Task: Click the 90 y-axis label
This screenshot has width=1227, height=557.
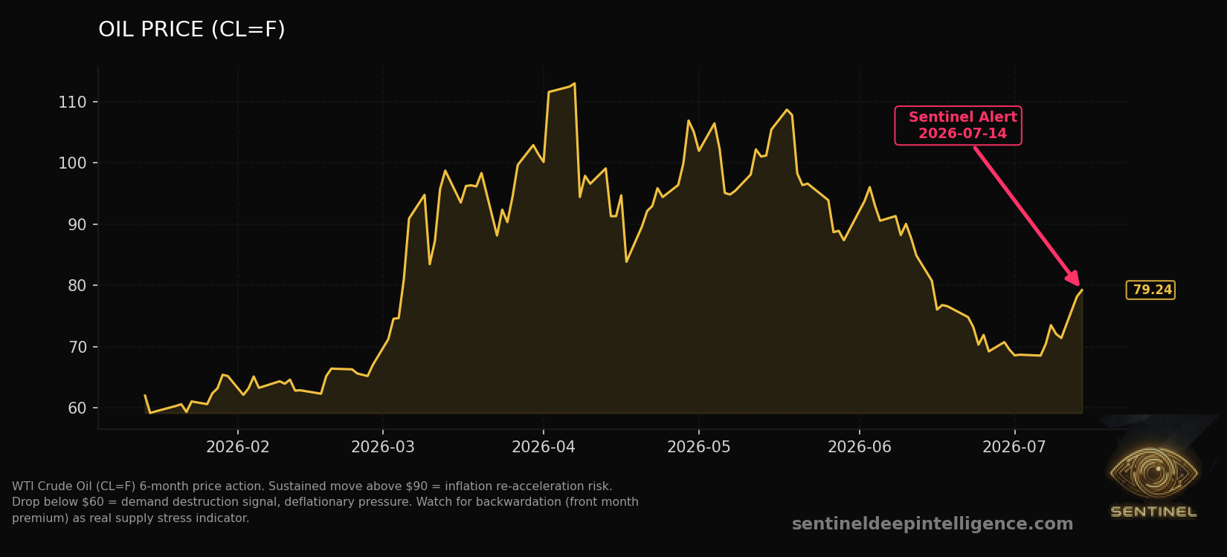Action: pyautogui.click(x=77, y=224)
